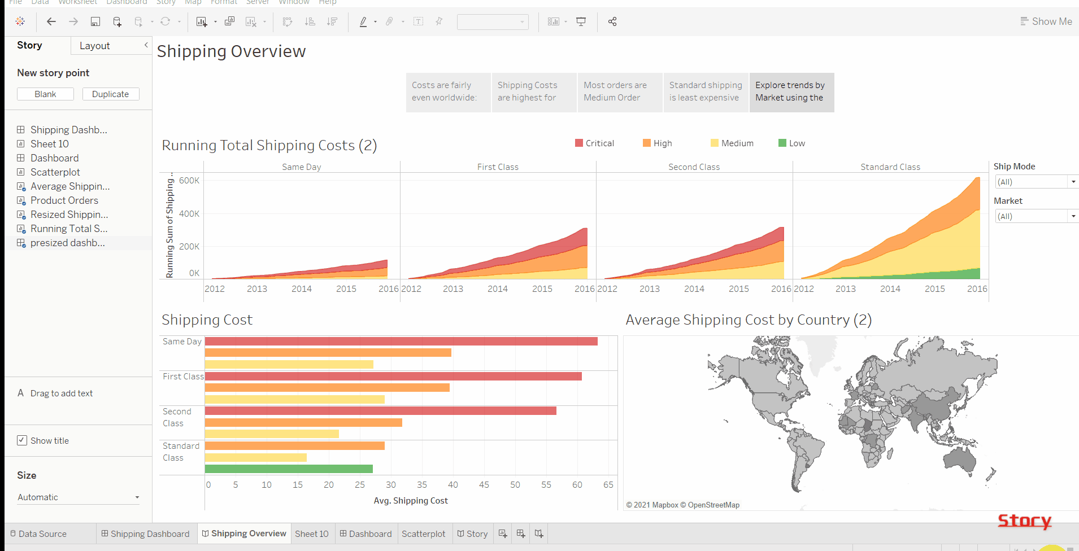This screenshot has width=1079, height=551.
Task: Click the Blank story point button
Action: pyautogui.click(x=45, y=94)
